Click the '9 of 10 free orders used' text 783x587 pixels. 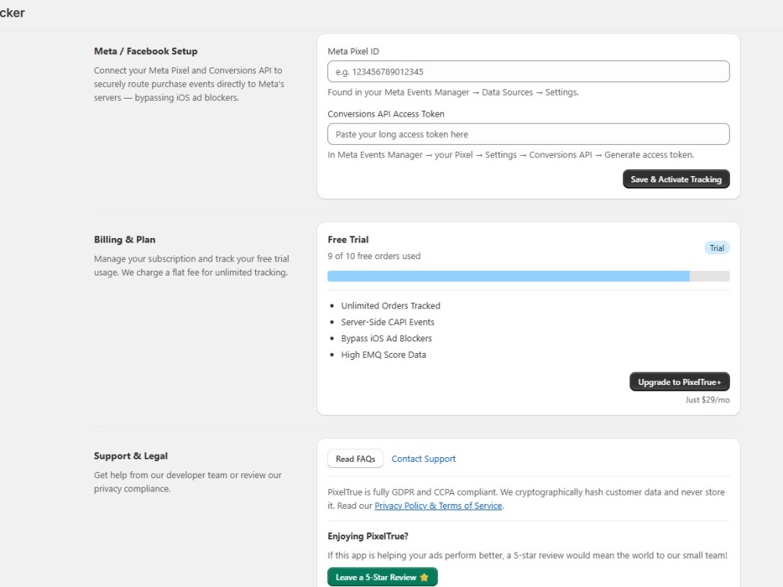point(374,256)
